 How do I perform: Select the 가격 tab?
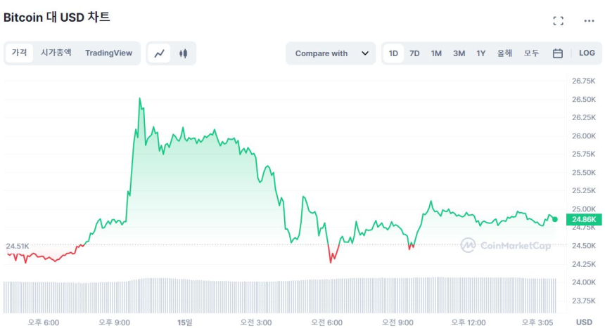pyautogui.click(x=19, y=53)
